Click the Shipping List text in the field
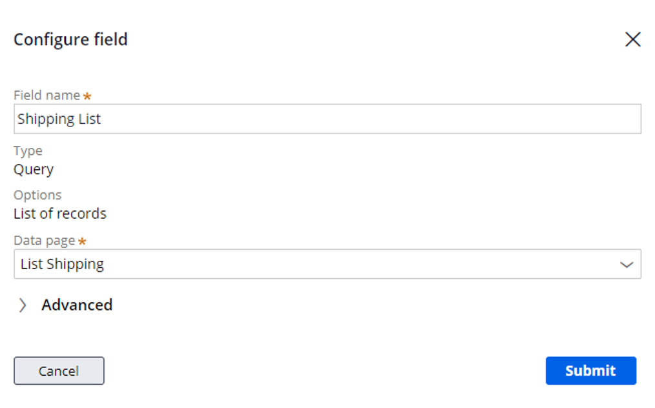Viewport: 655px width, 408px height. pos(59,119)
